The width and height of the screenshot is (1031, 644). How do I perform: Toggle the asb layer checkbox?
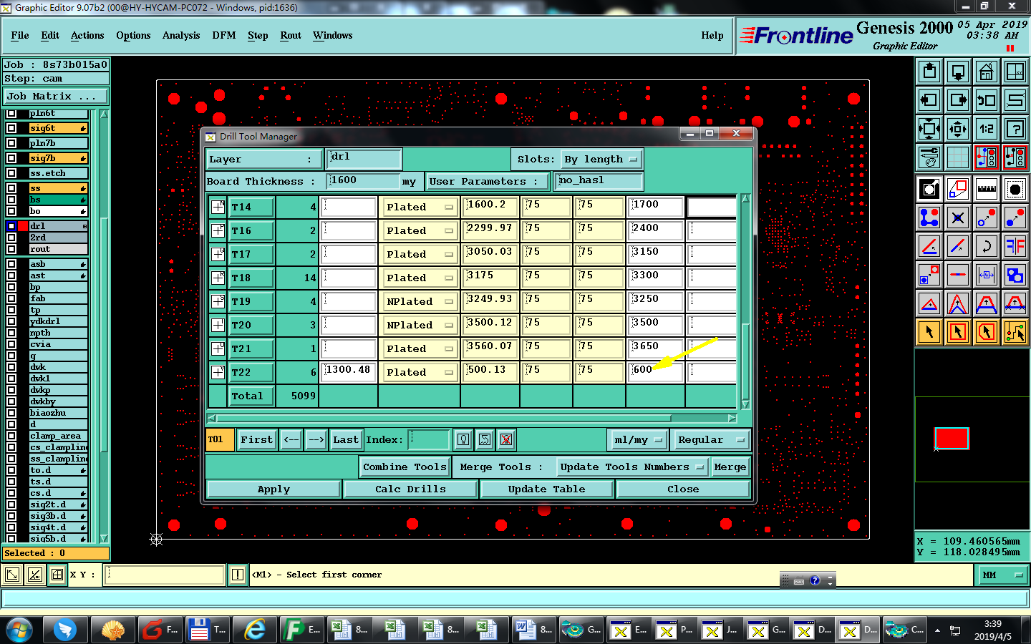(x=11, y=264)
